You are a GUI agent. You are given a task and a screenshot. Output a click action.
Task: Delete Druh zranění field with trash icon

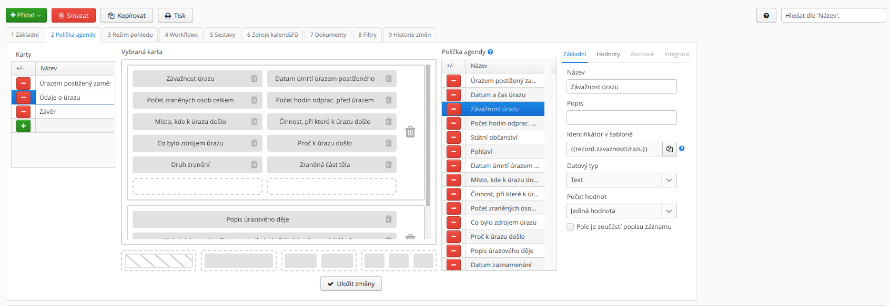(x=254, y=165)
